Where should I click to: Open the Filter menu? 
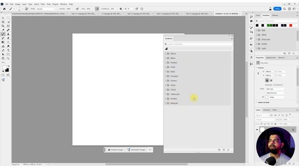point(43,4)
